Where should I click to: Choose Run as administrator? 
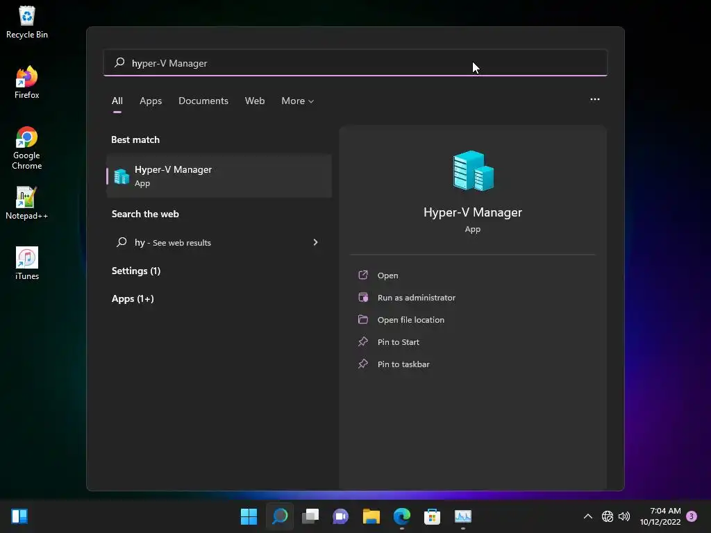[417, 297]
